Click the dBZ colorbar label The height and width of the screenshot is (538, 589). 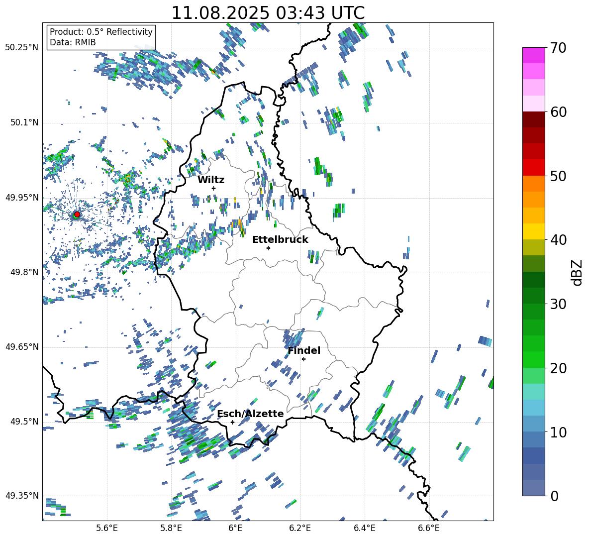coord(578,272)
